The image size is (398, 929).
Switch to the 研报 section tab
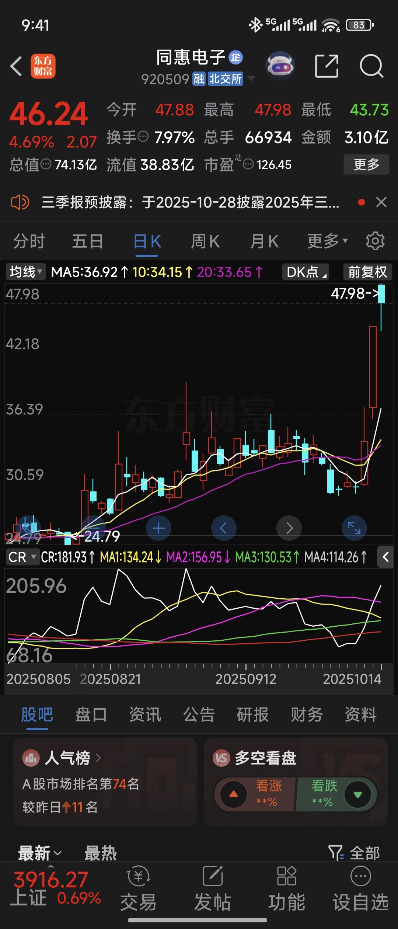click(x=253, y=715)
